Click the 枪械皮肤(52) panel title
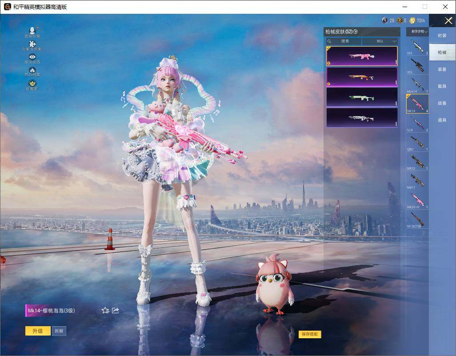The image size is (456, 356). 339,32
